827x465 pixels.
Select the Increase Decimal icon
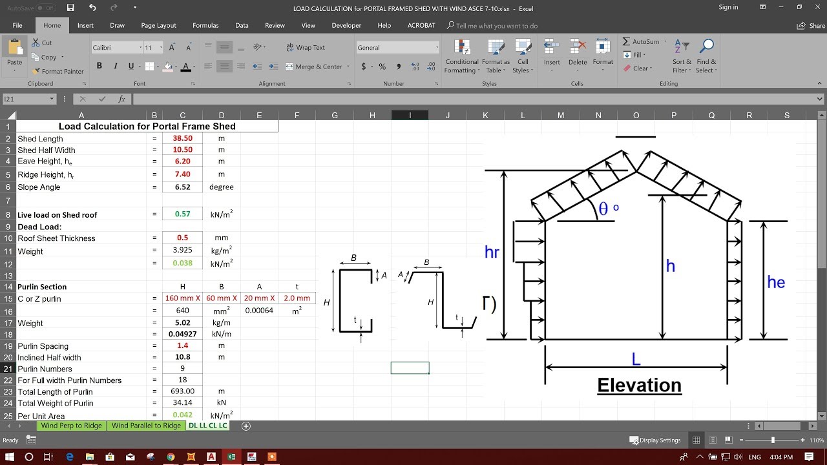[x=413, y=67]
